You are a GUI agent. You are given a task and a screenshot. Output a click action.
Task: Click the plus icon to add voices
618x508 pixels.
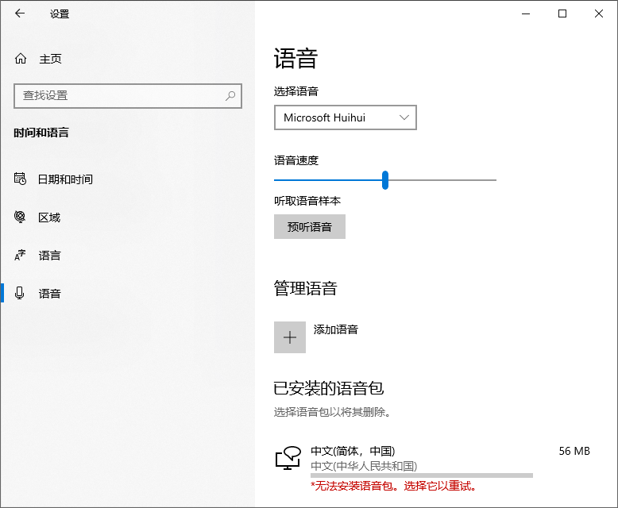[290, 337]
